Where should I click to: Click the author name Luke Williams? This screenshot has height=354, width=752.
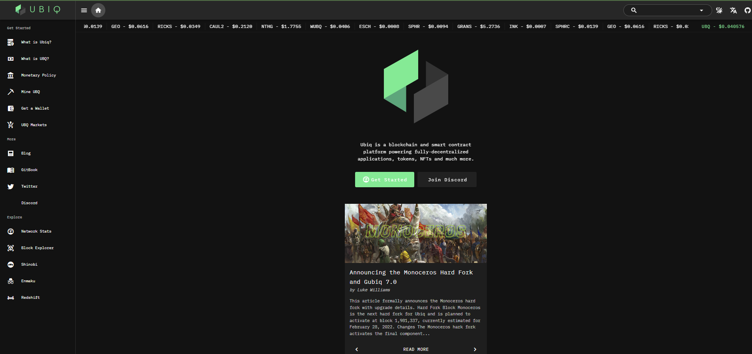click(374, 290)
